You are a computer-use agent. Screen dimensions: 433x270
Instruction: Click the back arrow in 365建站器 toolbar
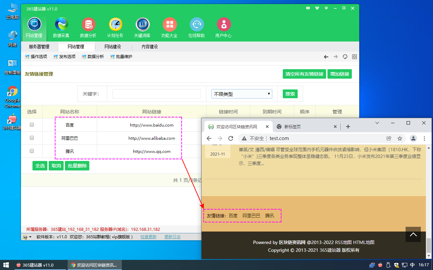(326, 57)
